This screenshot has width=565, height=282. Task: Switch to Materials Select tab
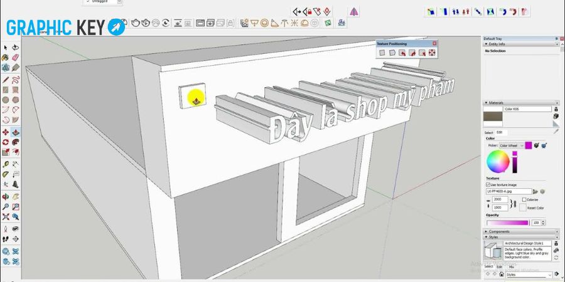488,133
